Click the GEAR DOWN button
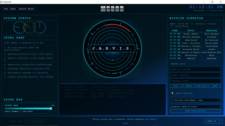The image size is (225, 126). pyautogui.click(x=35, y=121)
